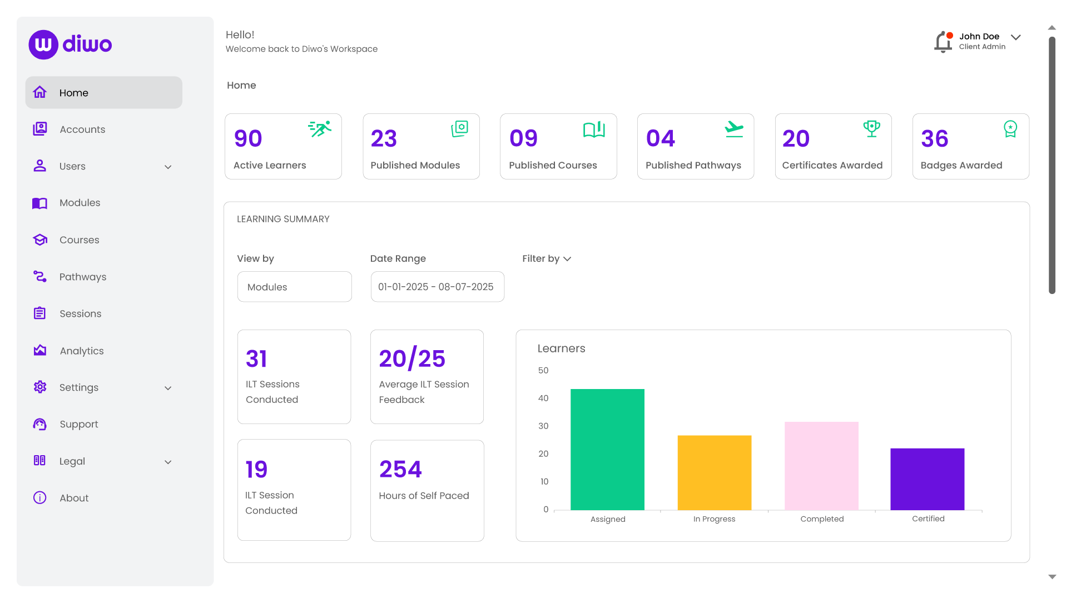This screenshot has width=1076, height=603.
Task: Open the Filter by dropdown
Action: [x=547, y=258]
